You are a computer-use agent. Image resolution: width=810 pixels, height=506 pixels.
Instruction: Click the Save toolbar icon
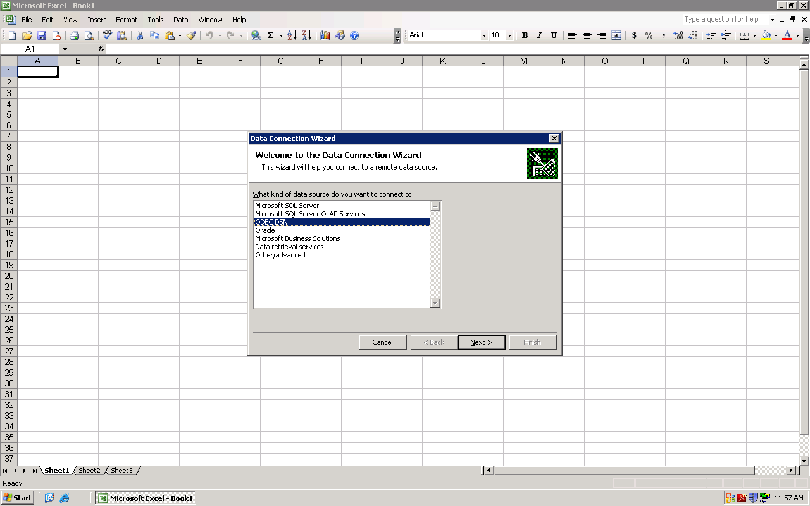pyautogui.click(x=42, y=35)
